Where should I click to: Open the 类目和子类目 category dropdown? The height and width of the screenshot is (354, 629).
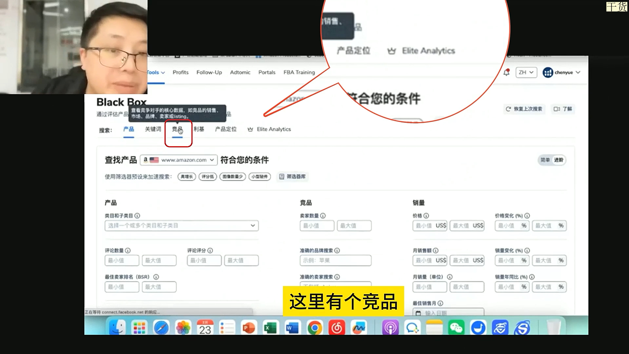click(182, 226)
